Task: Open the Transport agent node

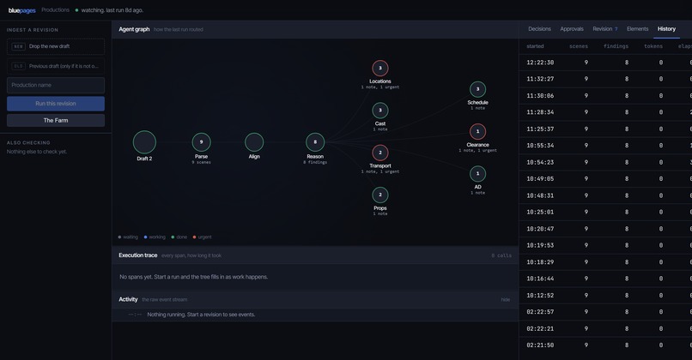Action: (x=380, y=153)
